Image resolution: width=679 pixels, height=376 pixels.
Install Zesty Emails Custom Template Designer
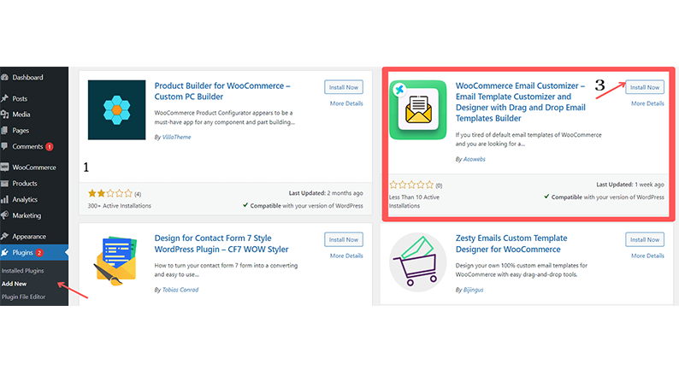pos(644,240)
